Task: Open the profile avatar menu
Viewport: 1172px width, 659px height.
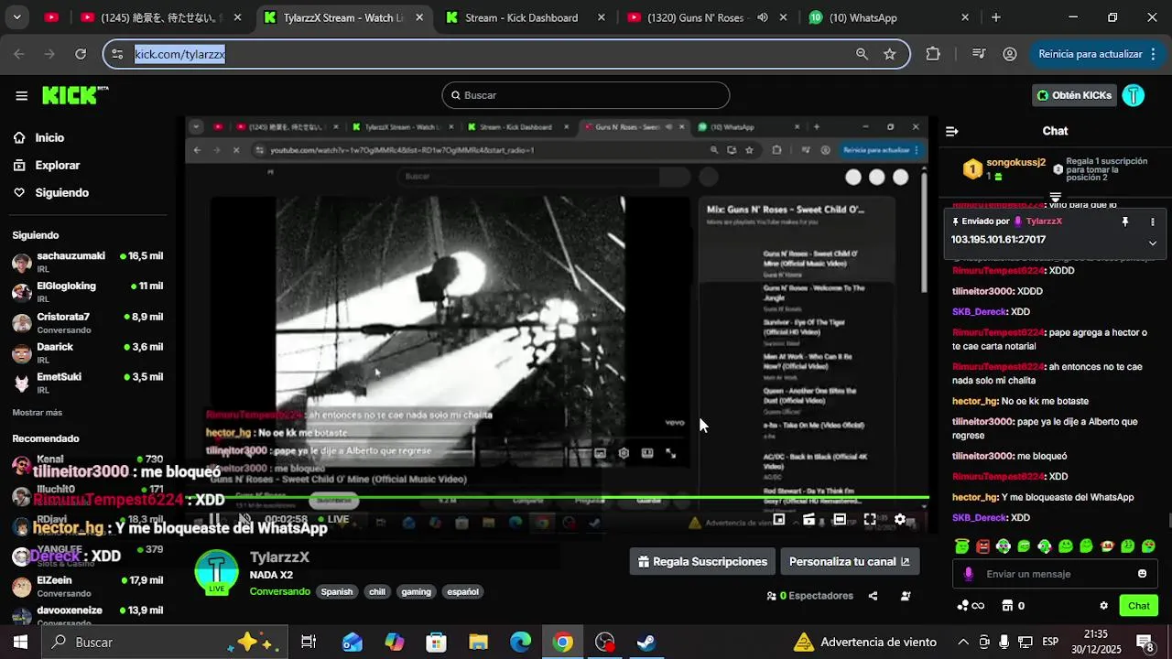Action: point(1134,95)
